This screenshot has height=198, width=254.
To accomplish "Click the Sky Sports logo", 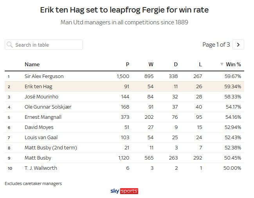I will (x=124, y=191).
